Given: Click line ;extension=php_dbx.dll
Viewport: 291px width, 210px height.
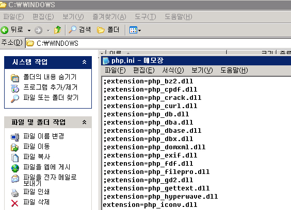Looking at the screenshot, I should [148, 139].
